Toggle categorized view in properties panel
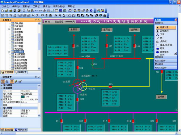 3,81
